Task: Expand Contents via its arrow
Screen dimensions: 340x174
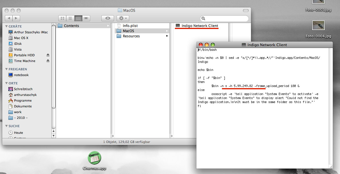Action: click(108, 26)
